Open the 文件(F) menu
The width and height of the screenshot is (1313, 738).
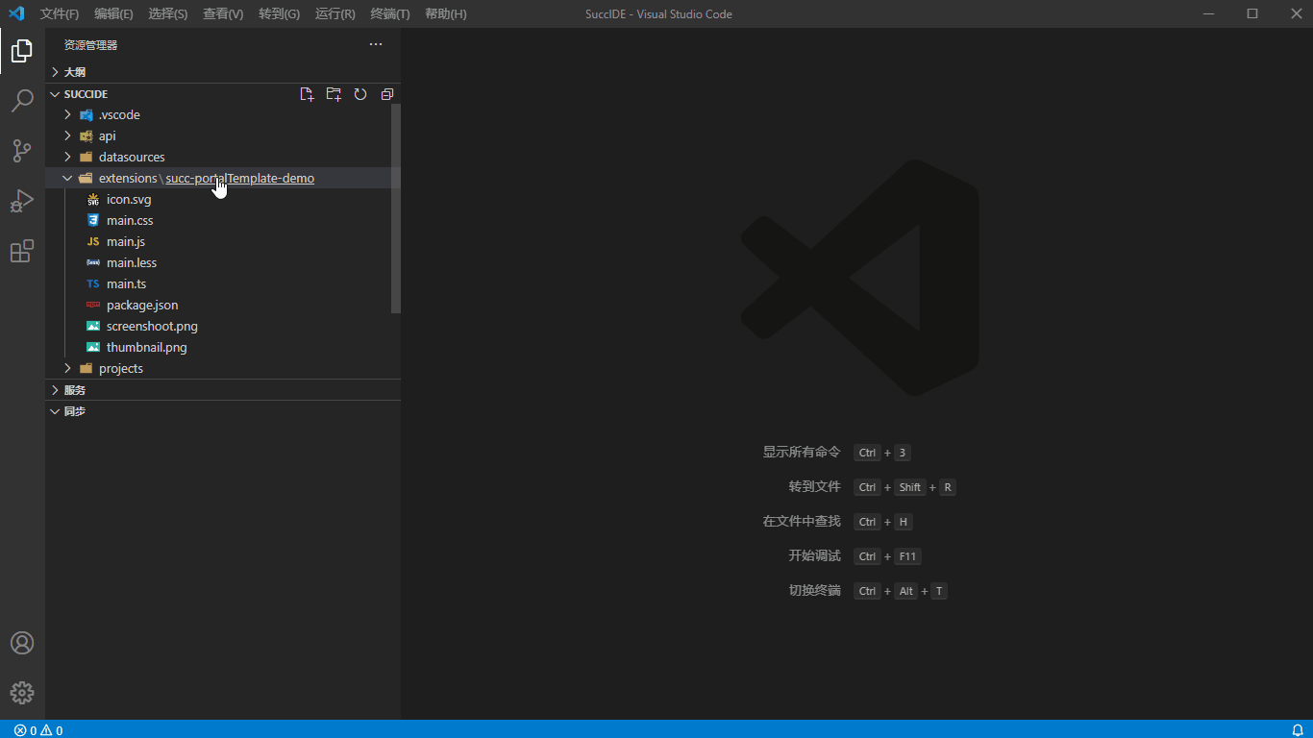(60, 14)
